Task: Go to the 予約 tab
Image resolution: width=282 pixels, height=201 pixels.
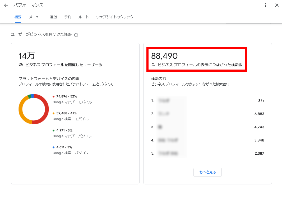Action: click(68, 17)
